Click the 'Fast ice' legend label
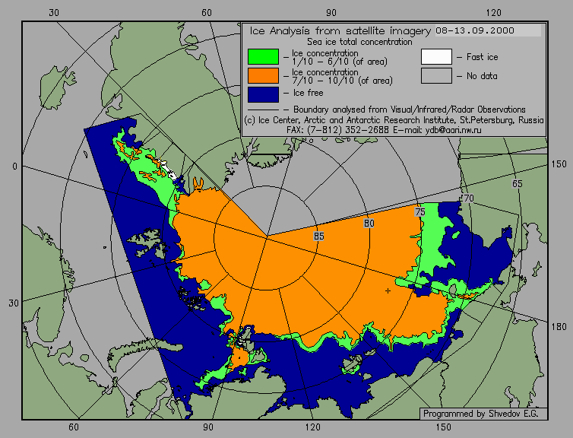This screenshot has height=438, width=573. 483,57
